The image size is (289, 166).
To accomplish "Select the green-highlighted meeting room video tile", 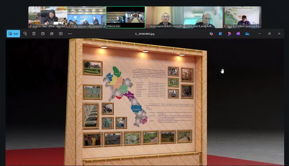I will pos(126,17).
